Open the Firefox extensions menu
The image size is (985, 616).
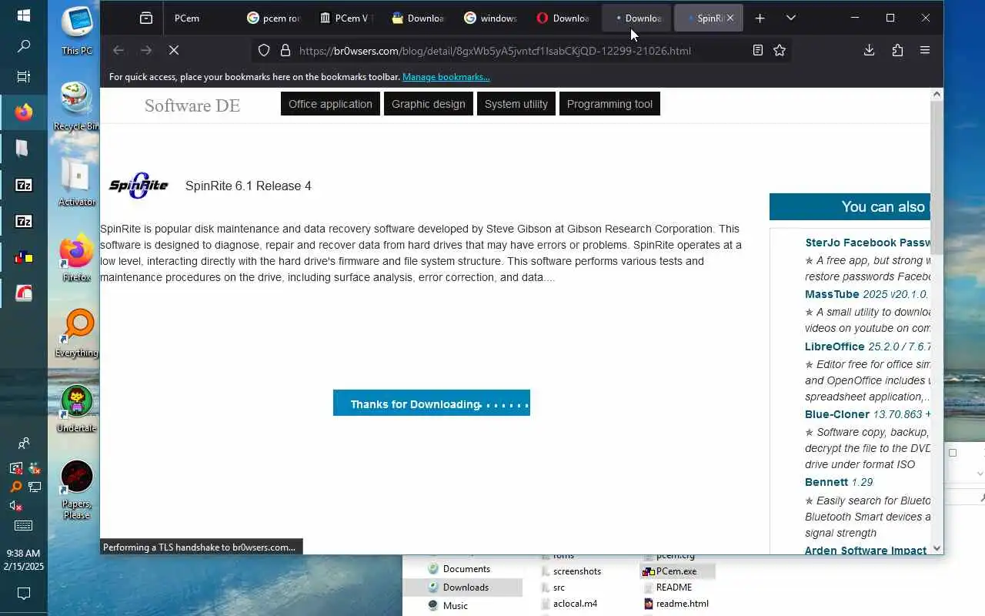[897, 50]
